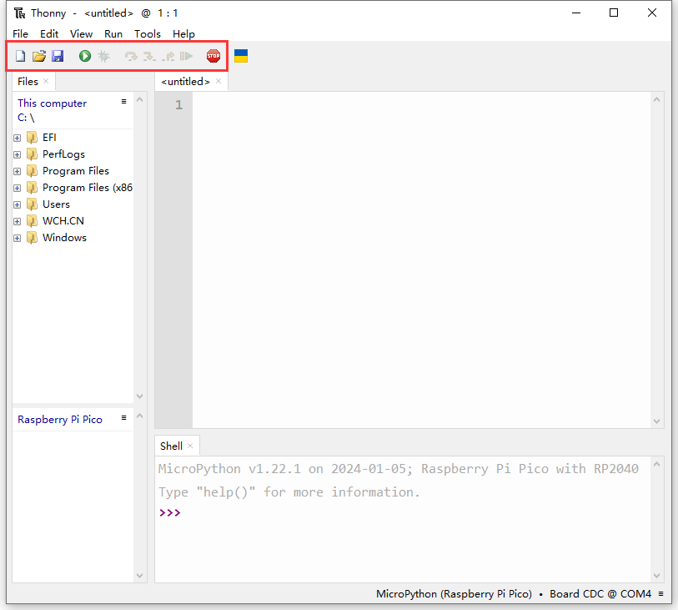
Task: Click the Ukraine flag toolbar icon
Action: pos(241,56)
